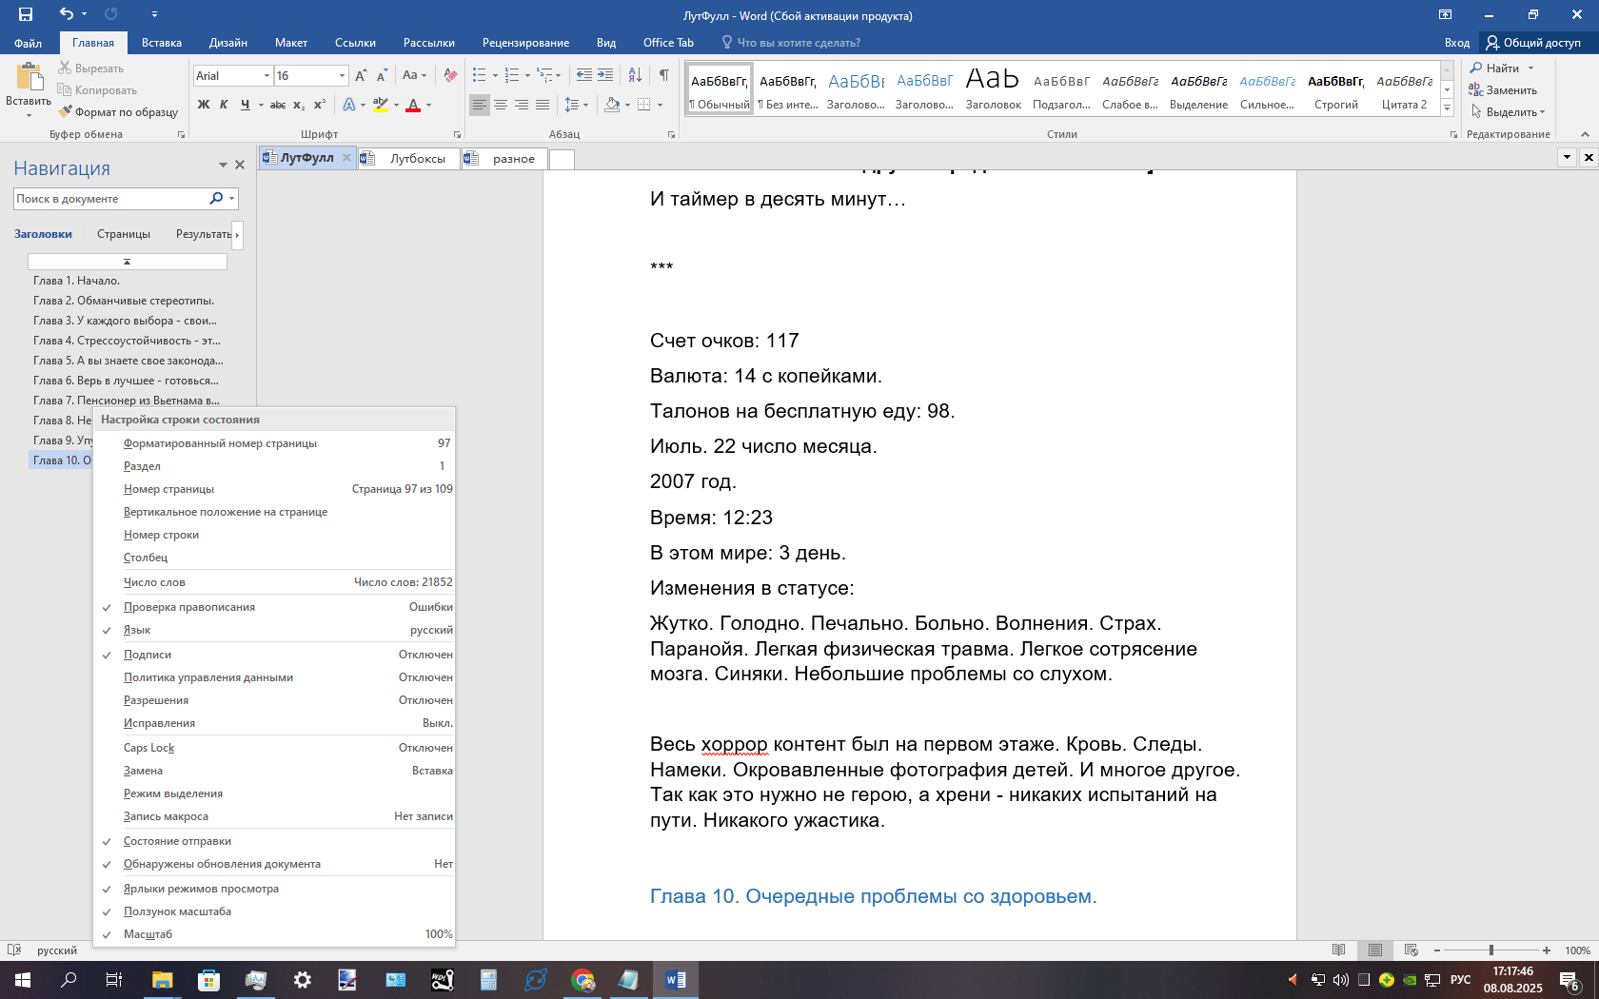Open the Вставка ribbon tab

[x=161, y=43]
